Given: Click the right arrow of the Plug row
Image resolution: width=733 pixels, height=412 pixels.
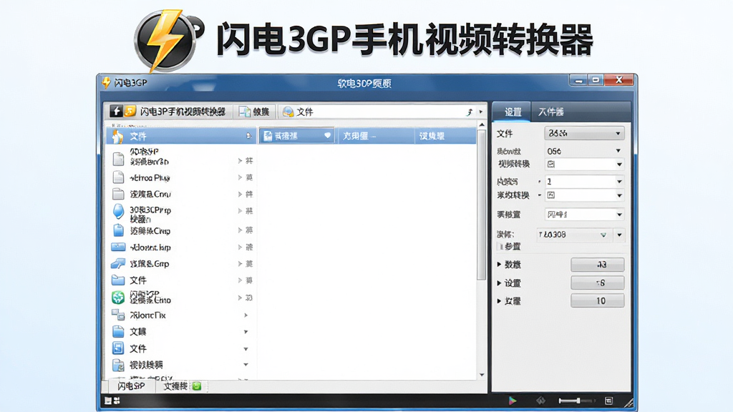Looking at the screenshot, I should click(240, 177).
